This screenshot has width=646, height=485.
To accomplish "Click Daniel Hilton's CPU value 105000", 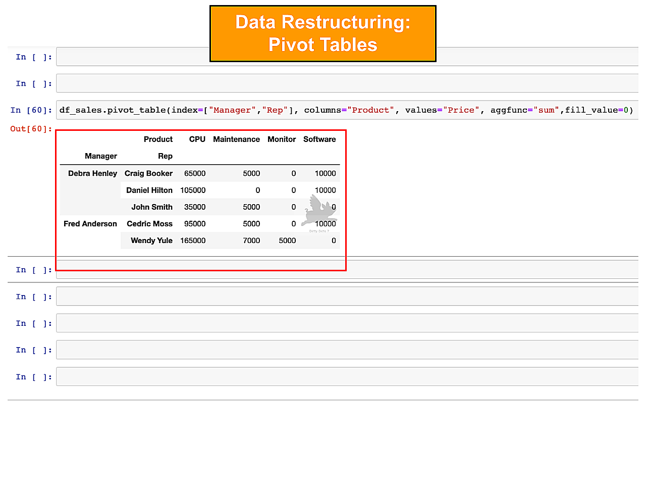I will 193,190.
